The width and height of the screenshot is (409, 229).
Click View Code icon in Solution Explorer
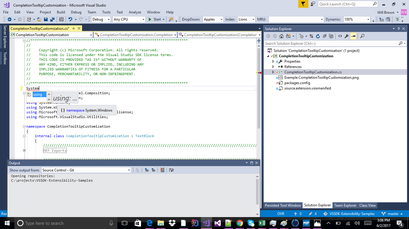pyautogui.click(x=340, y=36)
